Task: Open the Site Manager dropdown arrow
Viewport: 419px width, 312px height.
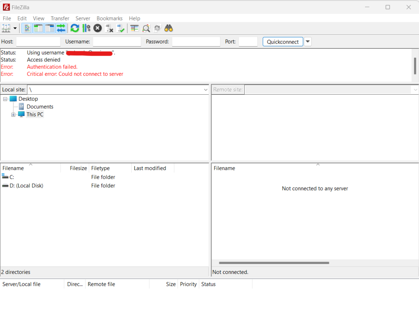Action: pyautogui.click(x=15, y=28)
